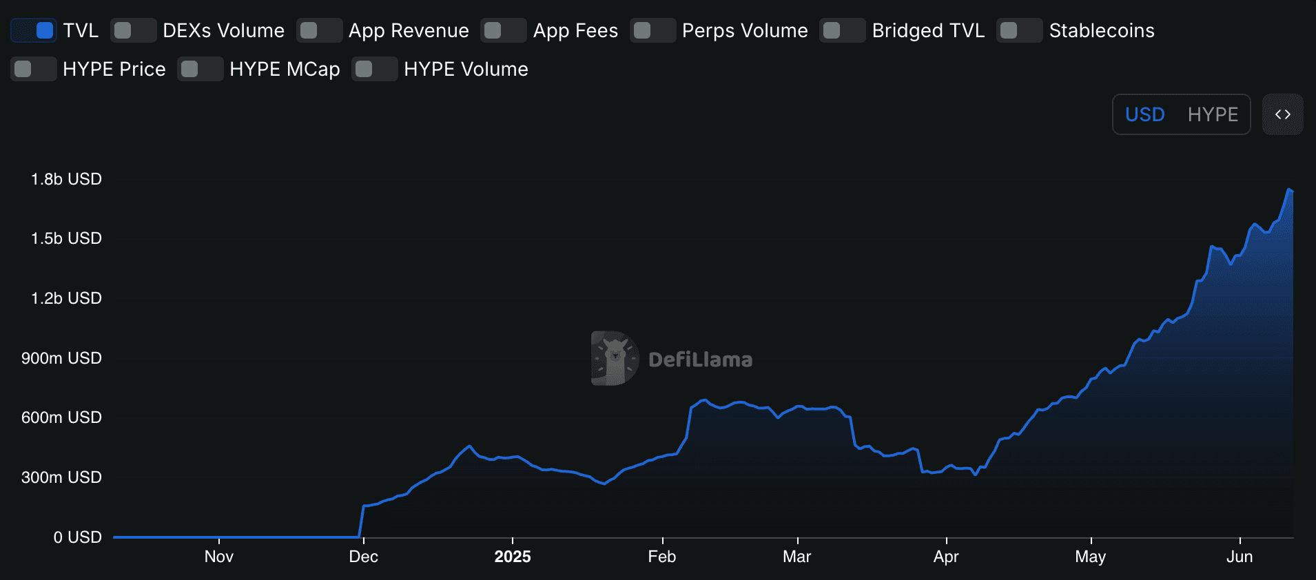Click the 2025 x-axis label
The width and height of the screenshot is (1316, 580).
[512, 557]
